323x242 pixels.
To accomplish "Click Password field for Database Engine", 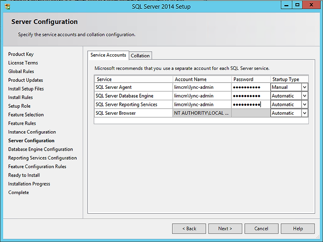I will tap(251, 96).
